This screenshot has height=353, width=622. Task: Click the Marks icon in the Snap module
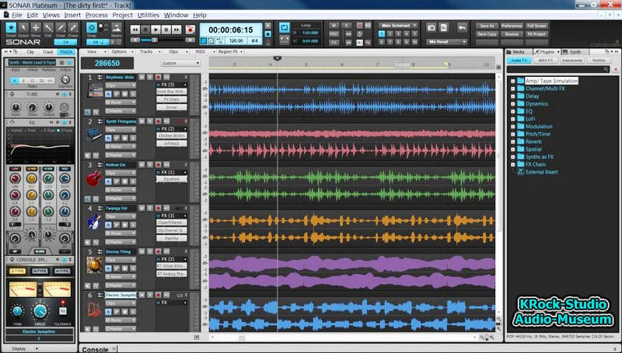click(116, 28)
